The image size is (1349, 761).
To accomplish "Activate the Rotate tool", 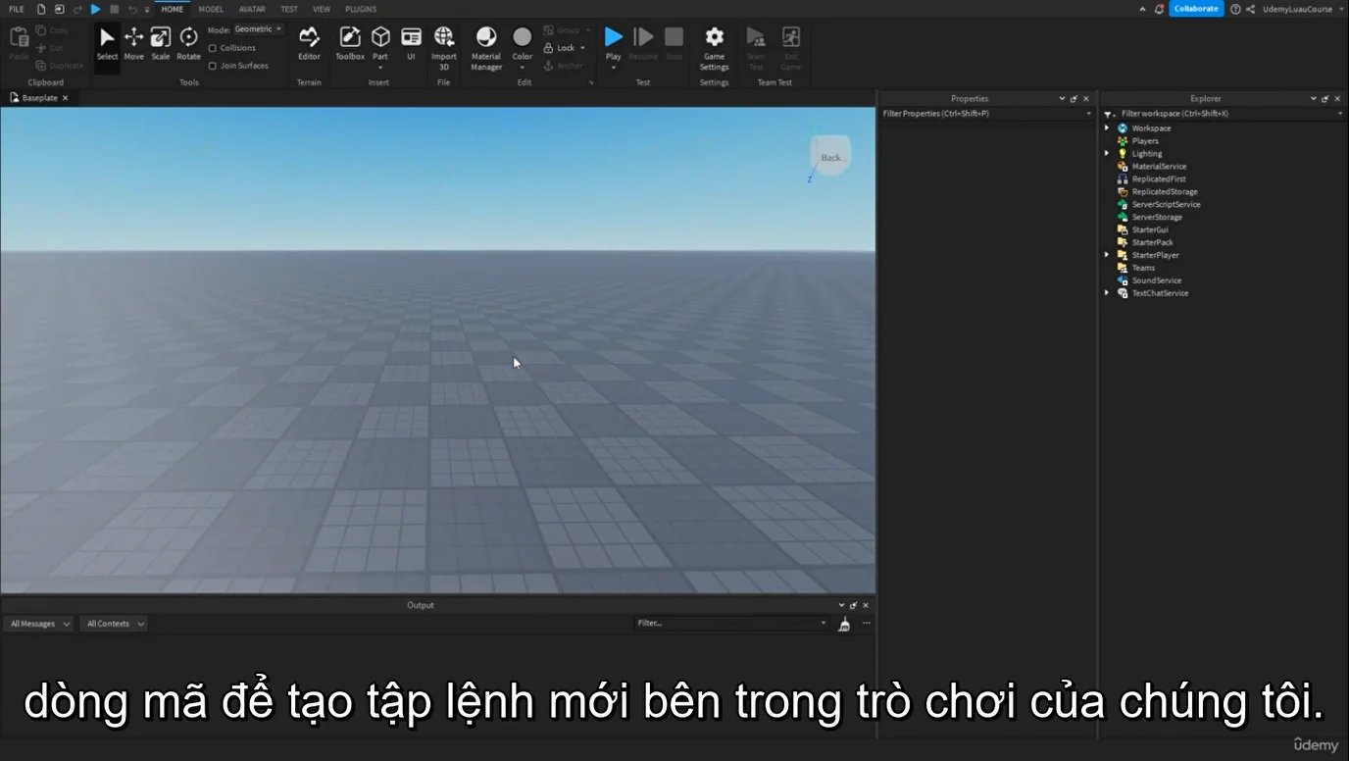I will click(x=188, y=43).
